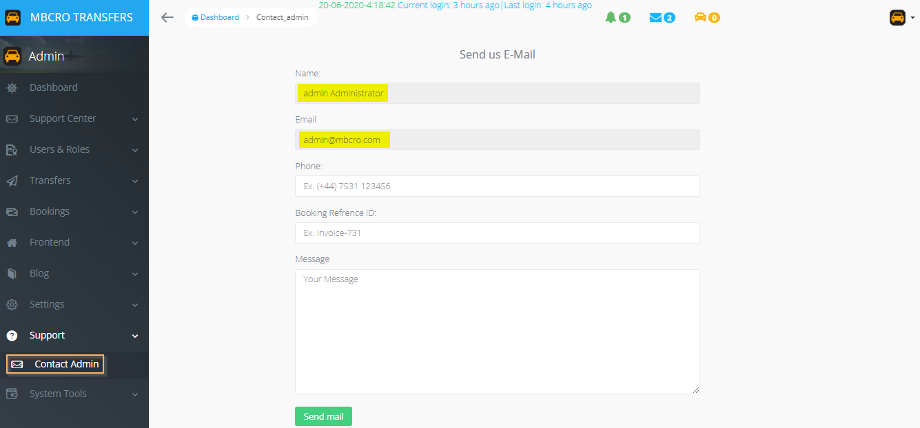This screenshot has width=920, height=428.
Task: Expand the Users & Roles submenu
Action: coord(135,150)
